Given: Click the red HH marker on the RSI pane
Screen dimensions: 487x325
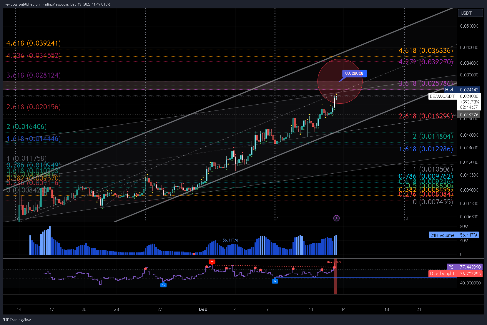Looking at the screenshot, I should point(212,261).
